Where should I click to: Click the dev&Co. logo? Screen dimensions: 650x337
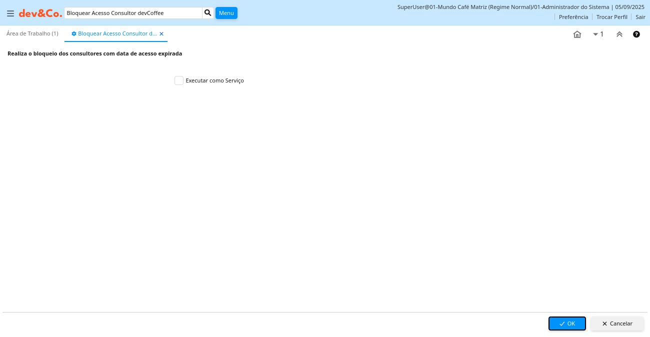pyautogui.click(x=40, y=13)
